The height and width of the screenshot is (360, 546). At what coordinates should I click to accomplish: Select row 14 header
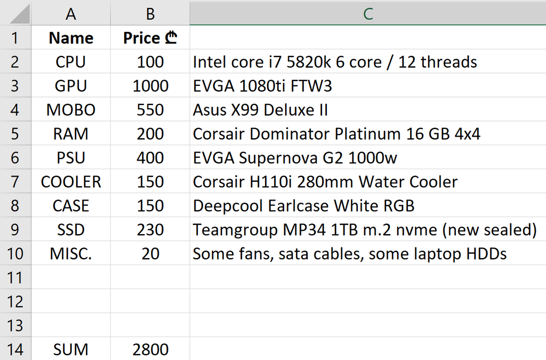point(15,349)
